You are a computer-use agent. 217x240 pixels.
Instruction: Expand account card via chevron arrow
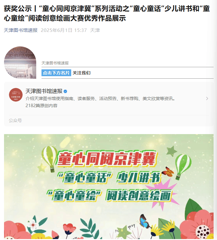pyautogui.click(x=207, y=98)
